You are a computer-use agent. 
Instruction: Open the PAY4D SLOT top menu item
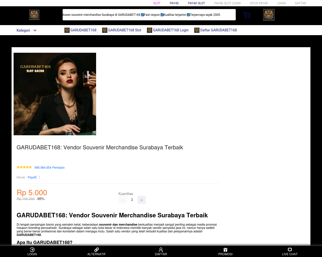click(196, 3)
